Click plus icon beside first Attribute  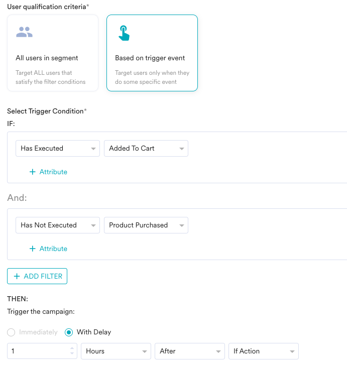(x=32, y=172)
